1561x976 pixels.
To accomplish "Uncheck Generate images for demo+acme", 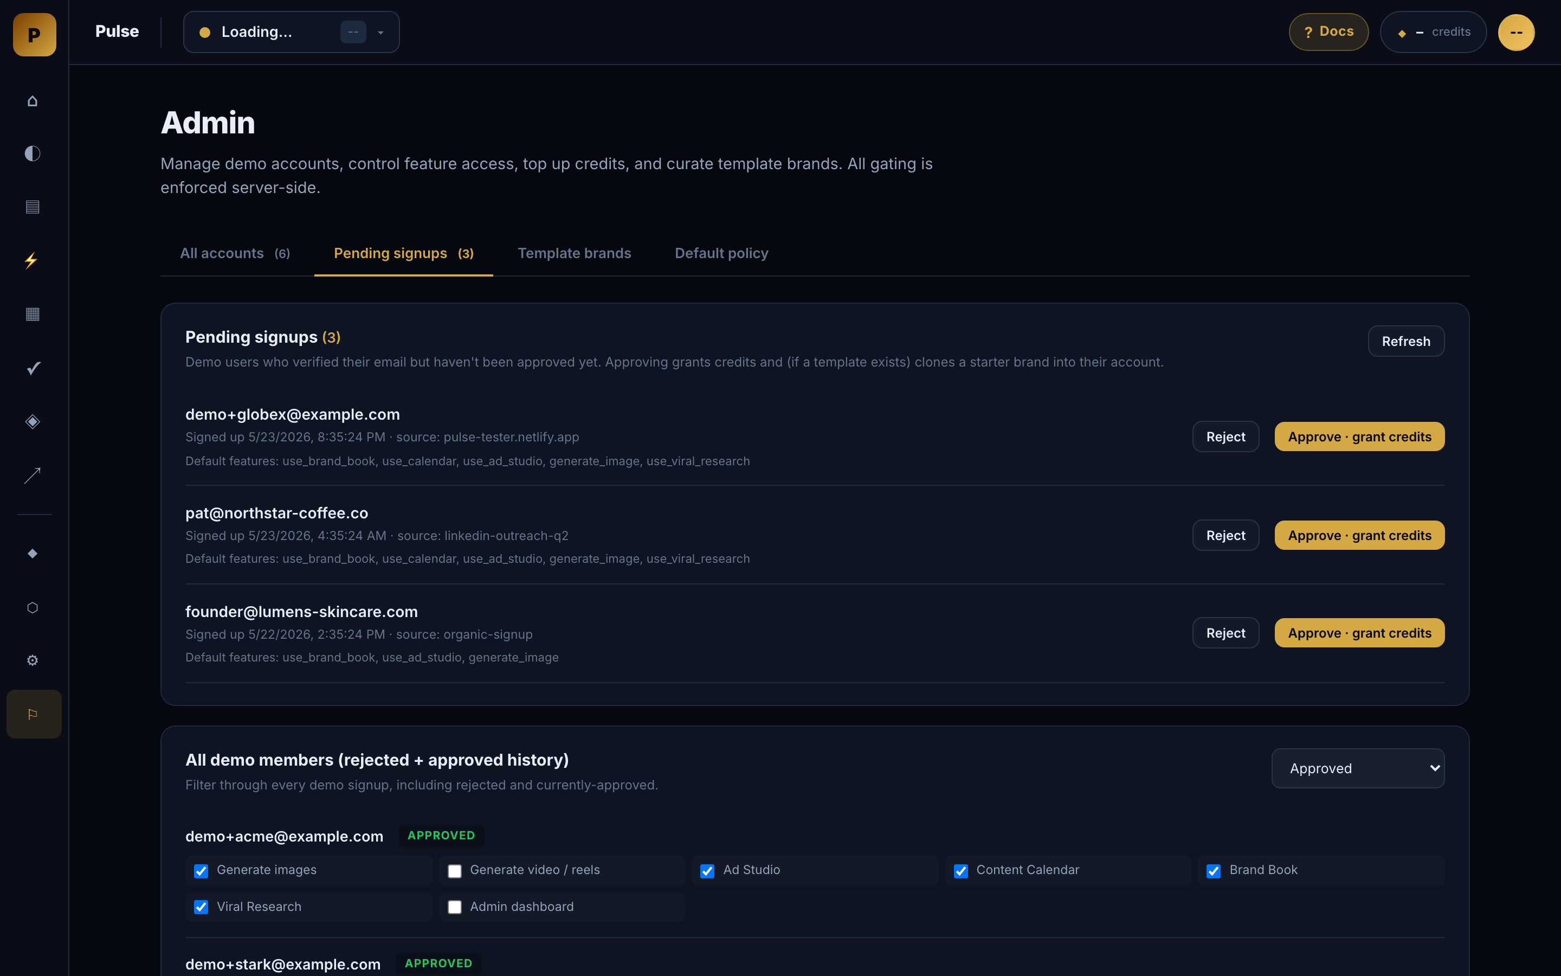I will 201,871.
